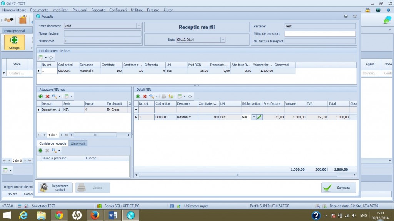Expand the Sablon articol dropdown in the row
The width and height of the screenshot is (394, 221).
pos(254,117)
